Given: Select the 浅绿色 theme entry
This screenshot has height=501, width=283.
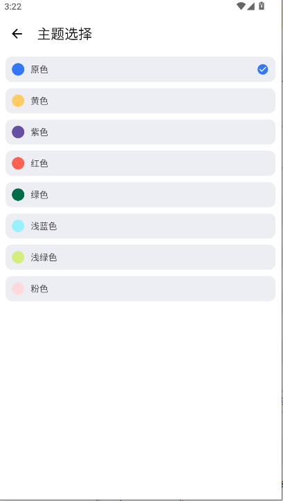Looking at the screenshot, I should 140,257.
